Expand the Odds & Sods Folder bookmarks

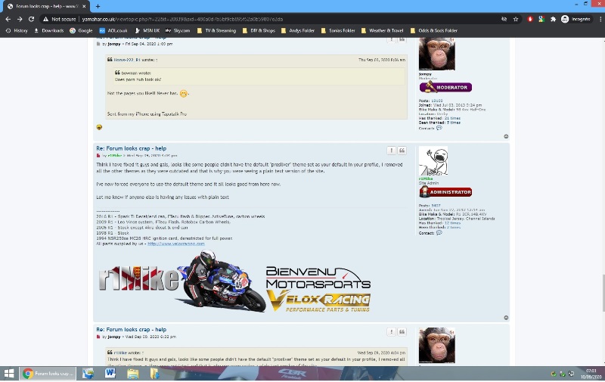point(433,30)
